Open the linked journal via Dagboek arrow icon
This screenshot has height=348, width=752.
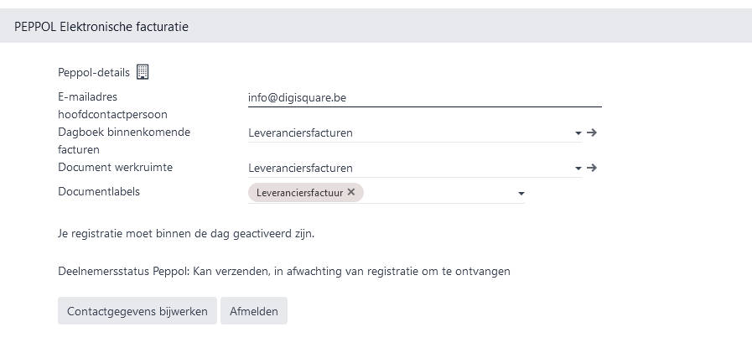592,132
